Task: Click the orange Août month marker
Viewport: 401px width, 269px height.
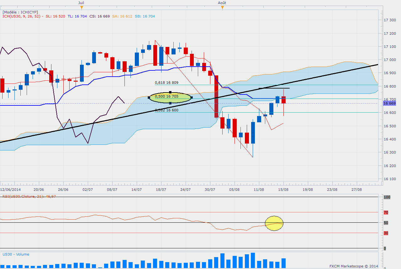Action: point(222,7)
